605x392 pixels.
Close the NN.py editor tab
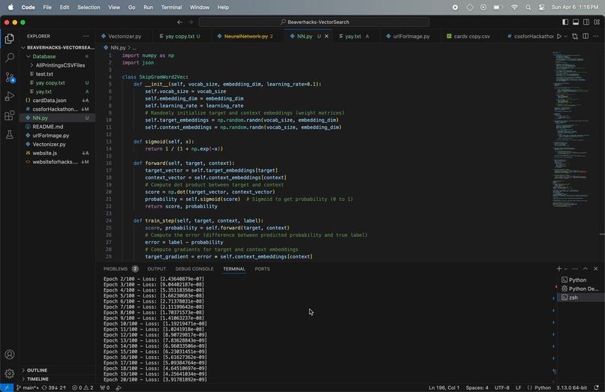coord(327,36)
